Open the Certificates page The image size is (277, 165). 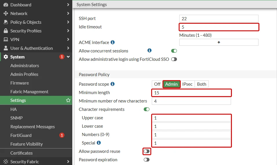pos(21,153)
